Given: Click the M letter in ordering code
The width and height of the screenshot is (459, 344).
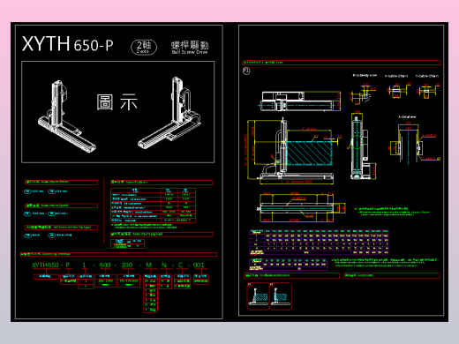Looking at the screenshot, I should (x=149, y=265).
